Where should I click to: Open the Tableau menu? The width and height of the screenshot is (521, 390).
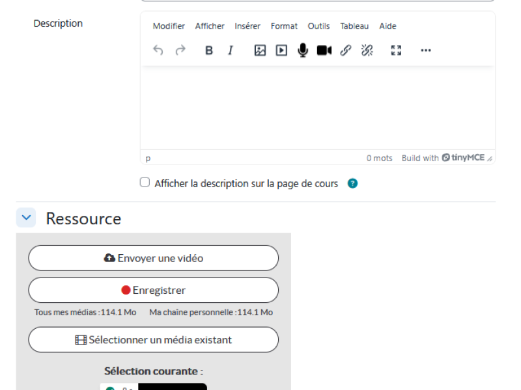coord(354,26)
